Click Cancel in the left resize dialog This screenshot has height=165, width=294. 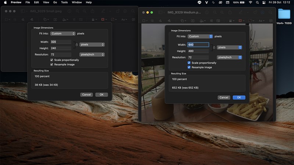tap(86, 95)
